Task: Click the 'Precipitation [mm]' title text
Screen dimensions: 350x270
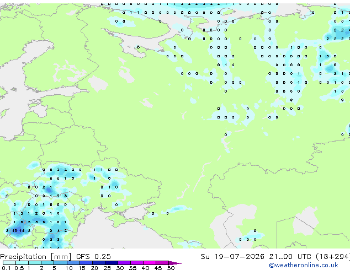Action: pyautogui.click(x=36, y=257)
